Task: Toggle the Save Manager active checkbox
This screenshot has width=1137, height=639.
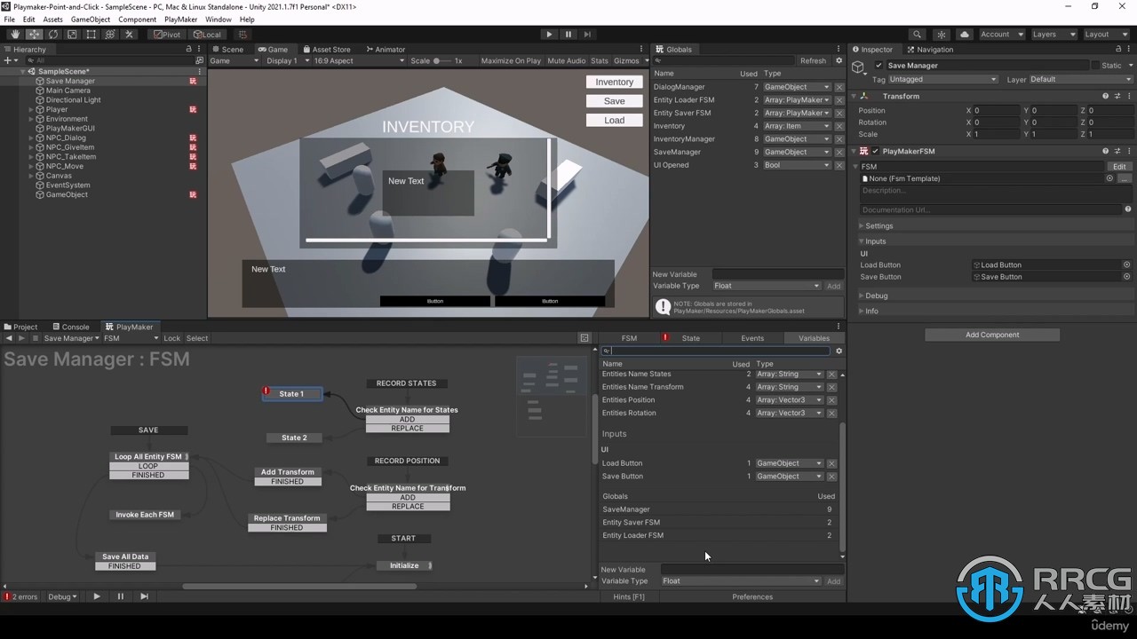Action: click(x=879, y=66)
